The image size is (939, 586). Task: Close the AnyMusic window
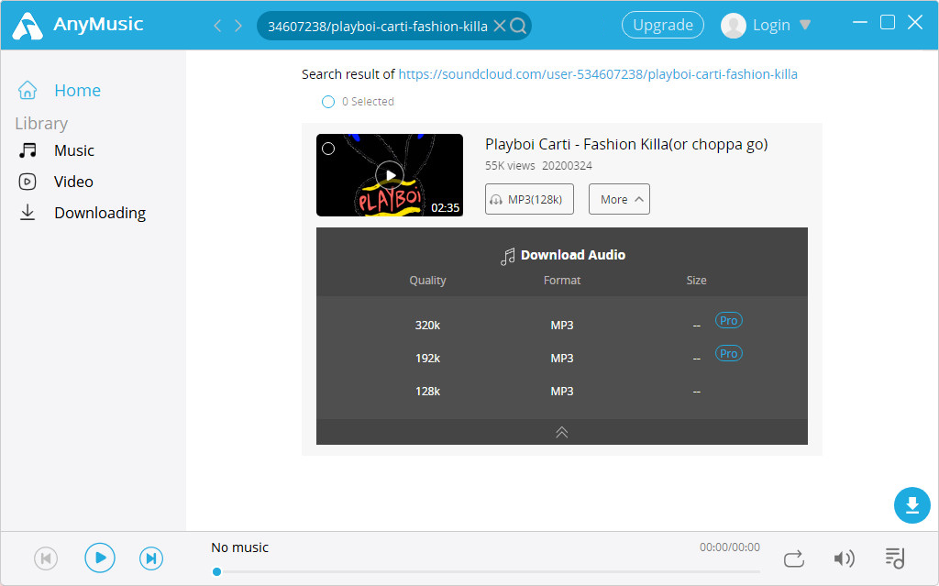point(915,23)
